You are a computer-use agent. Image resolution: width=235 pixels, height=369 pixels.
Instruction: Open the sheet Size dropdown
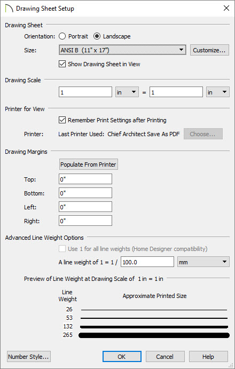[122, 50]
